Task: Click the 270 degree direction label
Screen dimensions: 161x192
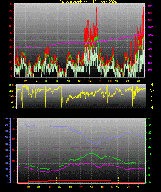Action: (x=11, y=91)
